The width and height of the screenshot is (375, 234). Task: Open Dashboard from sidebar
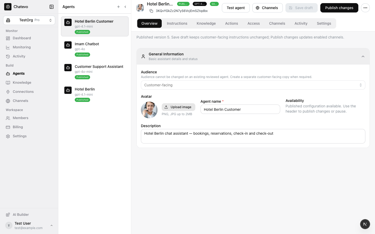point(29,38)
